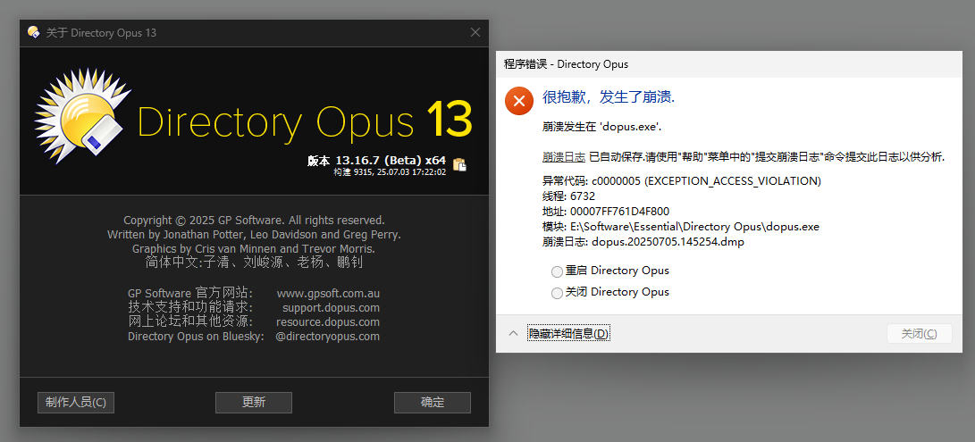Click the Written by Jonathan Potter line
975x442 pixels.
255,234
